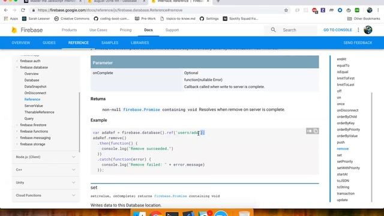Click SEND FEEDBACK
Viewport: 384px width, 216px height.
(358, 43)
